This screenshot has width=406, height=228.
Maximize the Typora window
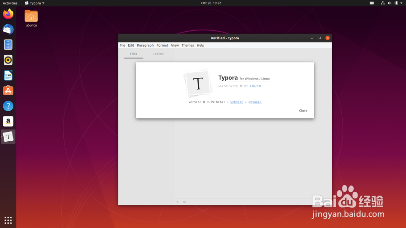[320, 38]
